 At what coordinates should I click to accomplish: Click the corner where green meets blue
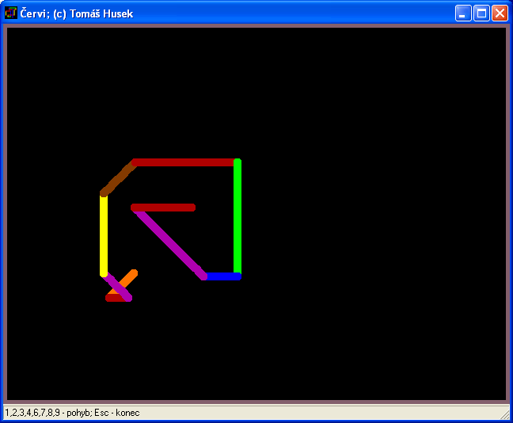(x=237, y=276)
